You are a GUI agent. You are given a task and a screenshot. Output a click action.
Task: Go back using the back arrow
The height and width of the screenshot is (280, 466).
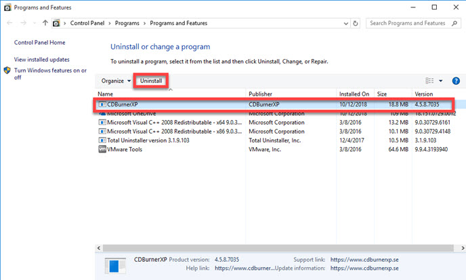coord(9,23)
